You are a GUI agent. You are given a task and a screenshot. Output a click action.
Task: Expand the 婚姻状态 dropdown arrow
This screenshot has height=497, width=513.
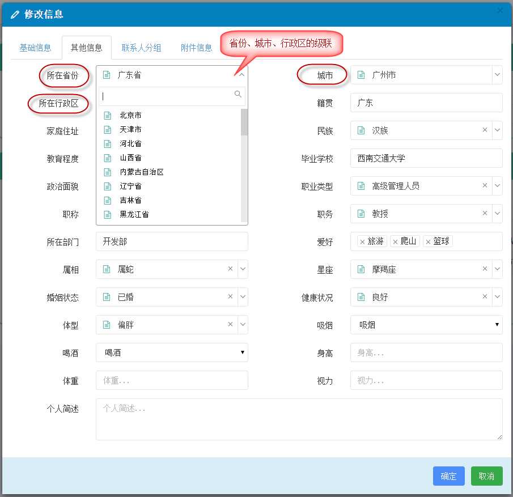(x=243, y=297)
